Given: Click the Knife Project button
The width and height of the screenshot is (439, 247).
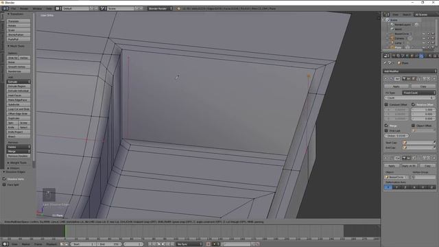Looking at the screenshot, I should [x=19, y=132].
